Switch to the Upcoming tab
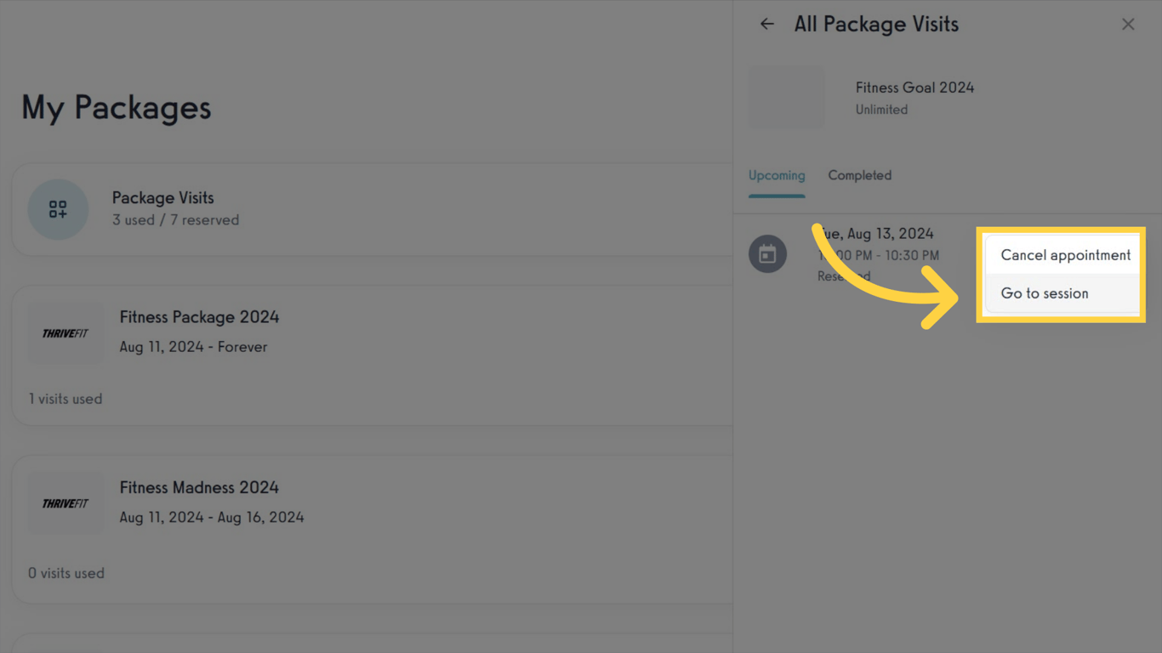 pyautogui.click(x=777, y=175)
